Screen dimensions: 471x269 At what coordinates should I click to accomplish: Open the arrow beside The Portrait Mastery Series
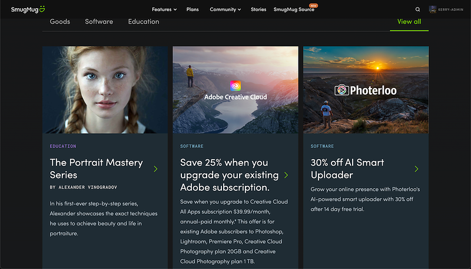coord(155,169)
